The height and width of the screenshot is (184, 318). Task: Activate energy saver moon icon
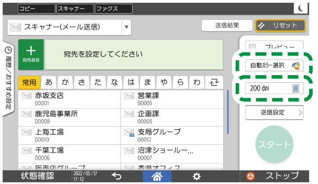pyautogui.click(x=301, y=8)
